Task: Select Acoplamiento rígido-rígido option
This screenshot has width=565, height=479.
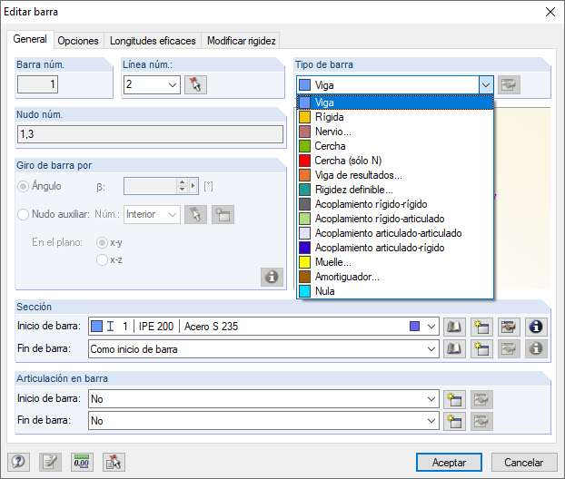Action: (x=395, y=204)
